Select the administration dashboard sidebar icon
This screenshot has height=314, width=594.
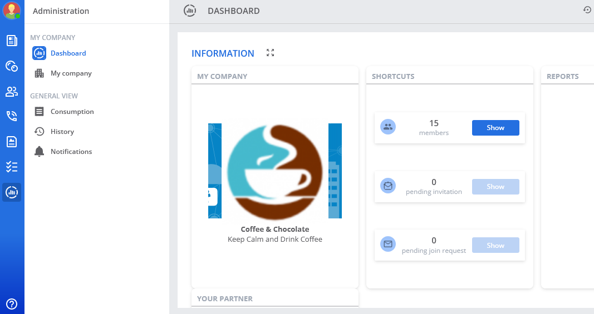click(x=12, y=192)
